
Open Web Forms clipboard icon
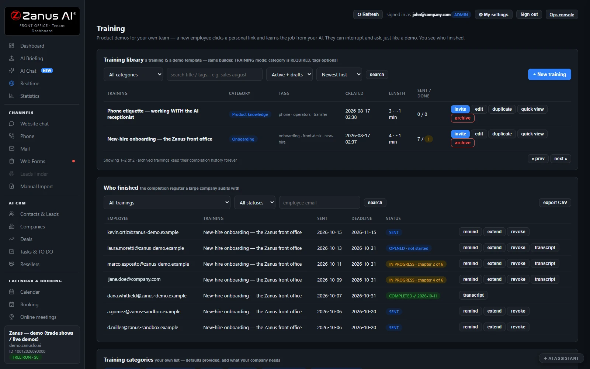(x=11, y=161)
